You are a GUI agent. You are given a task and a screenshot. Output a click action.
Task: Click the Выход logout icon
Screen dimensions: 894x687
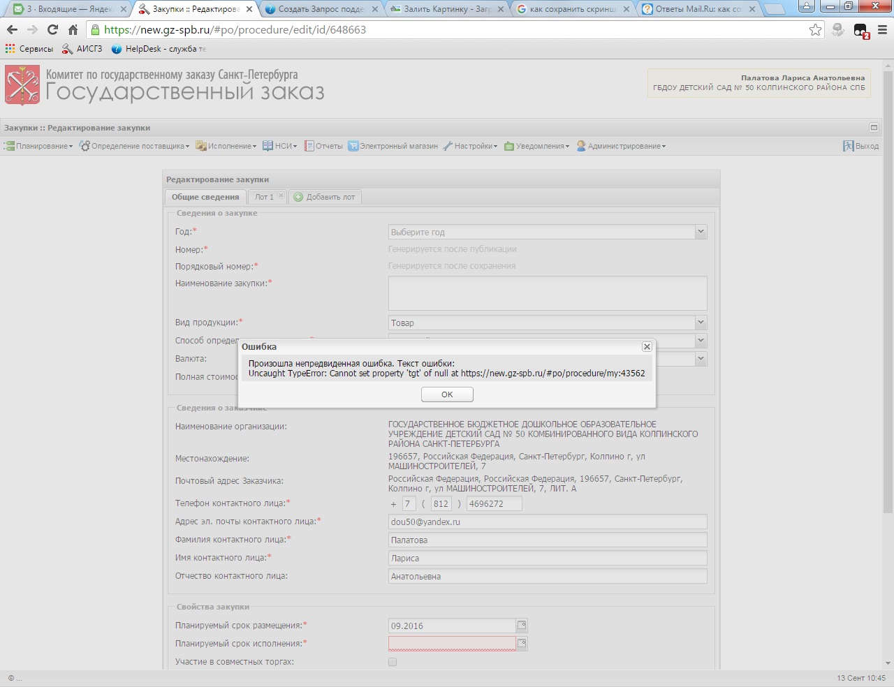[x=849, y=146]
